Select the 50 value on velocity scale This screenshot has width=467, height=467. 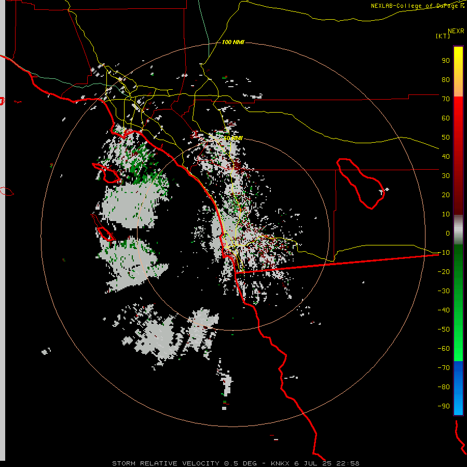[x=446, y=138]
